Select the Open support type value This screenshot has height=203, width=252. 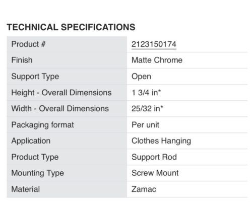pos(141,77)
